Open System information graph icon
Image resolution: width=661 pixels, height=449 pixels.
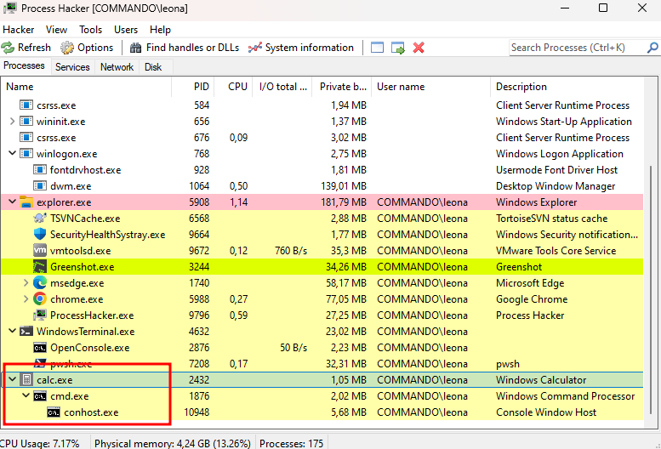coord(254,48)
